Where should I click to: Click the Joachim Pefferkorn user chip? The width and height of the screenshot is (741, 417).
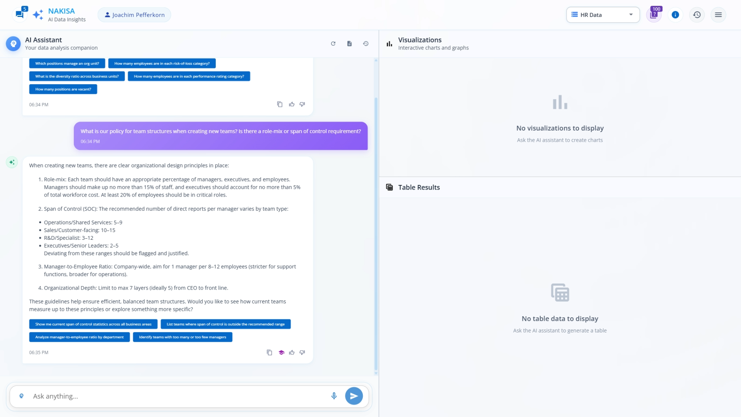coord(134,15)
